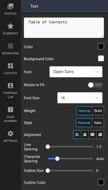Click the Text panel header
The image size is (108, 190).
click(65, 6)
